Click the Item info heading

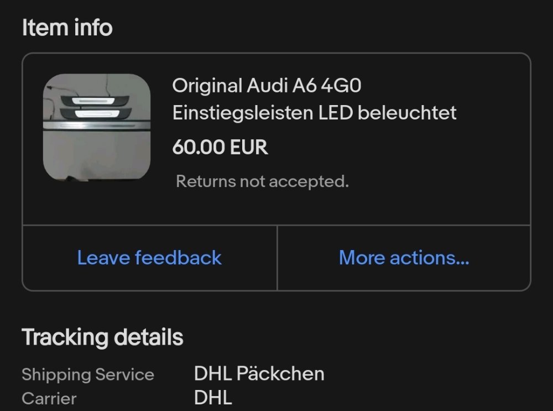pyautogui.click(x=67, y=28)
